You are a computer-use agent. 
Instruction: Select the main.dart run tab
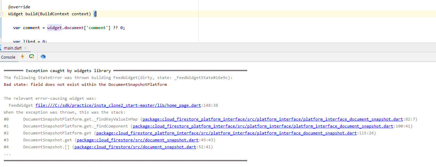(13, 48)
